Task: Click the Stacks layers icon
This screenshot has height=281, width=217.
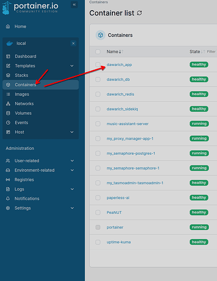Action: coord(8,75)
